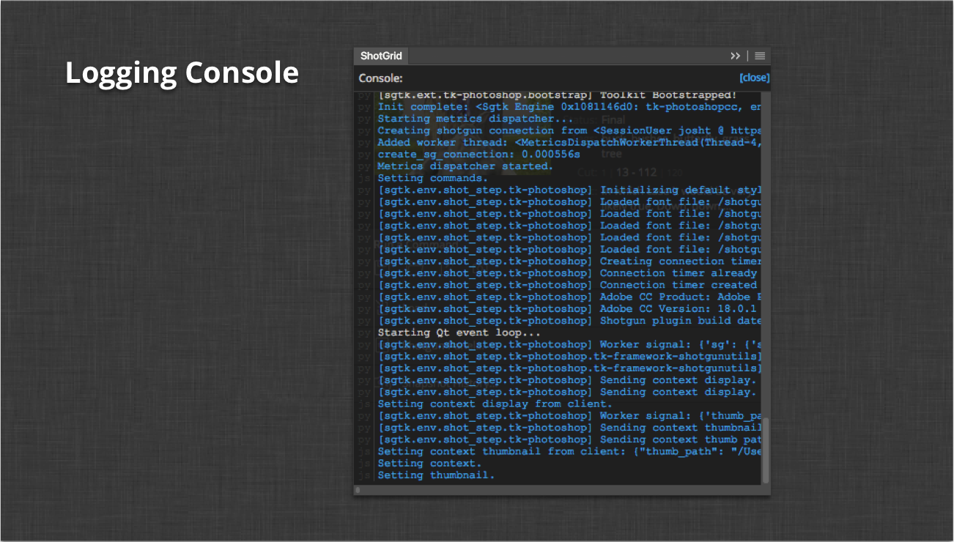The image size is (954, 542).
Task: Select the 'Starting Qt event loop...' log line
Action: click(459, 333)
